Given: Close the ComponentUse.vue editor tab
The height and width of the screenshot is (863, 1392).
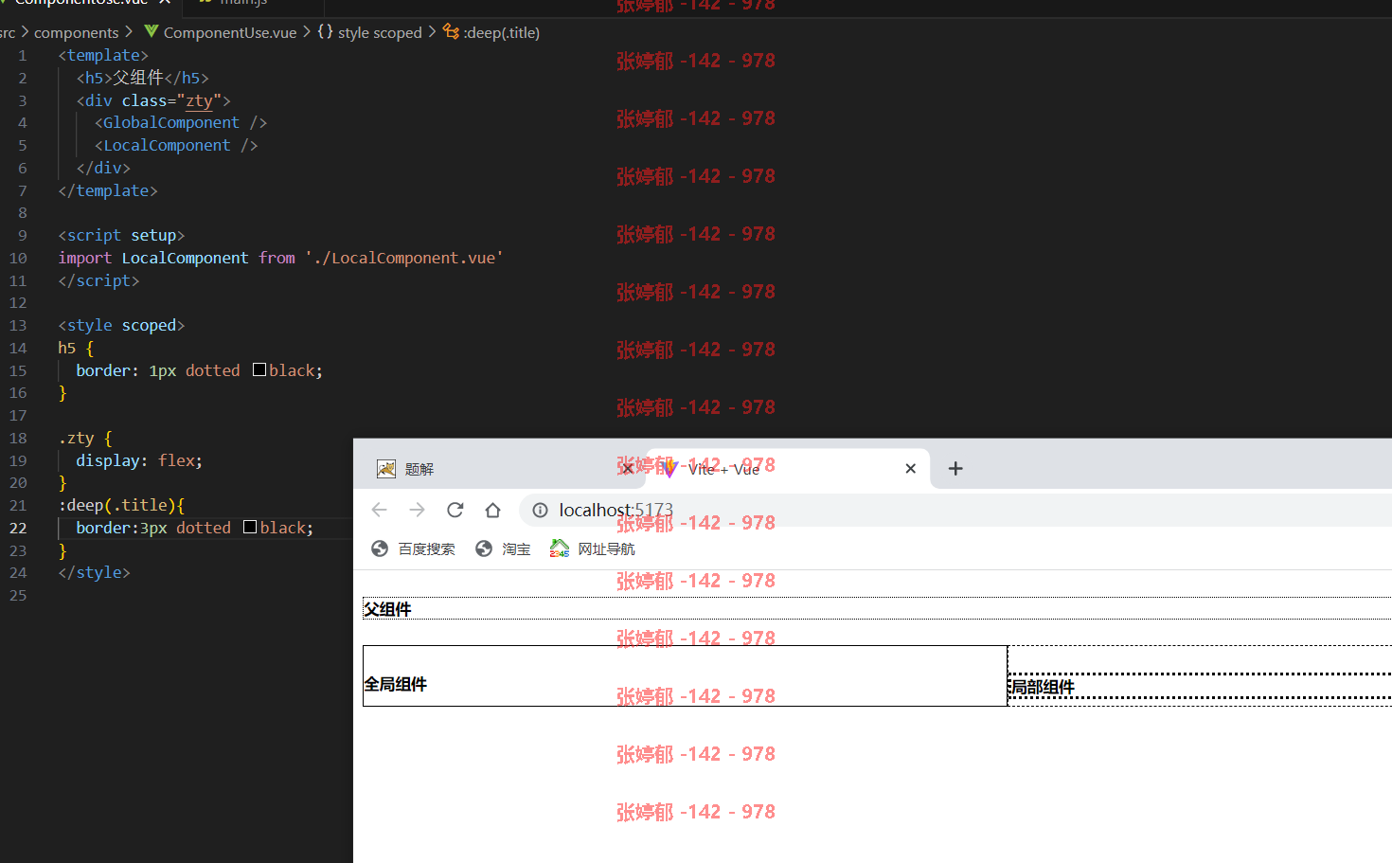Looking at the screenshot, I should pyautogui.click(x=165, y=2).
